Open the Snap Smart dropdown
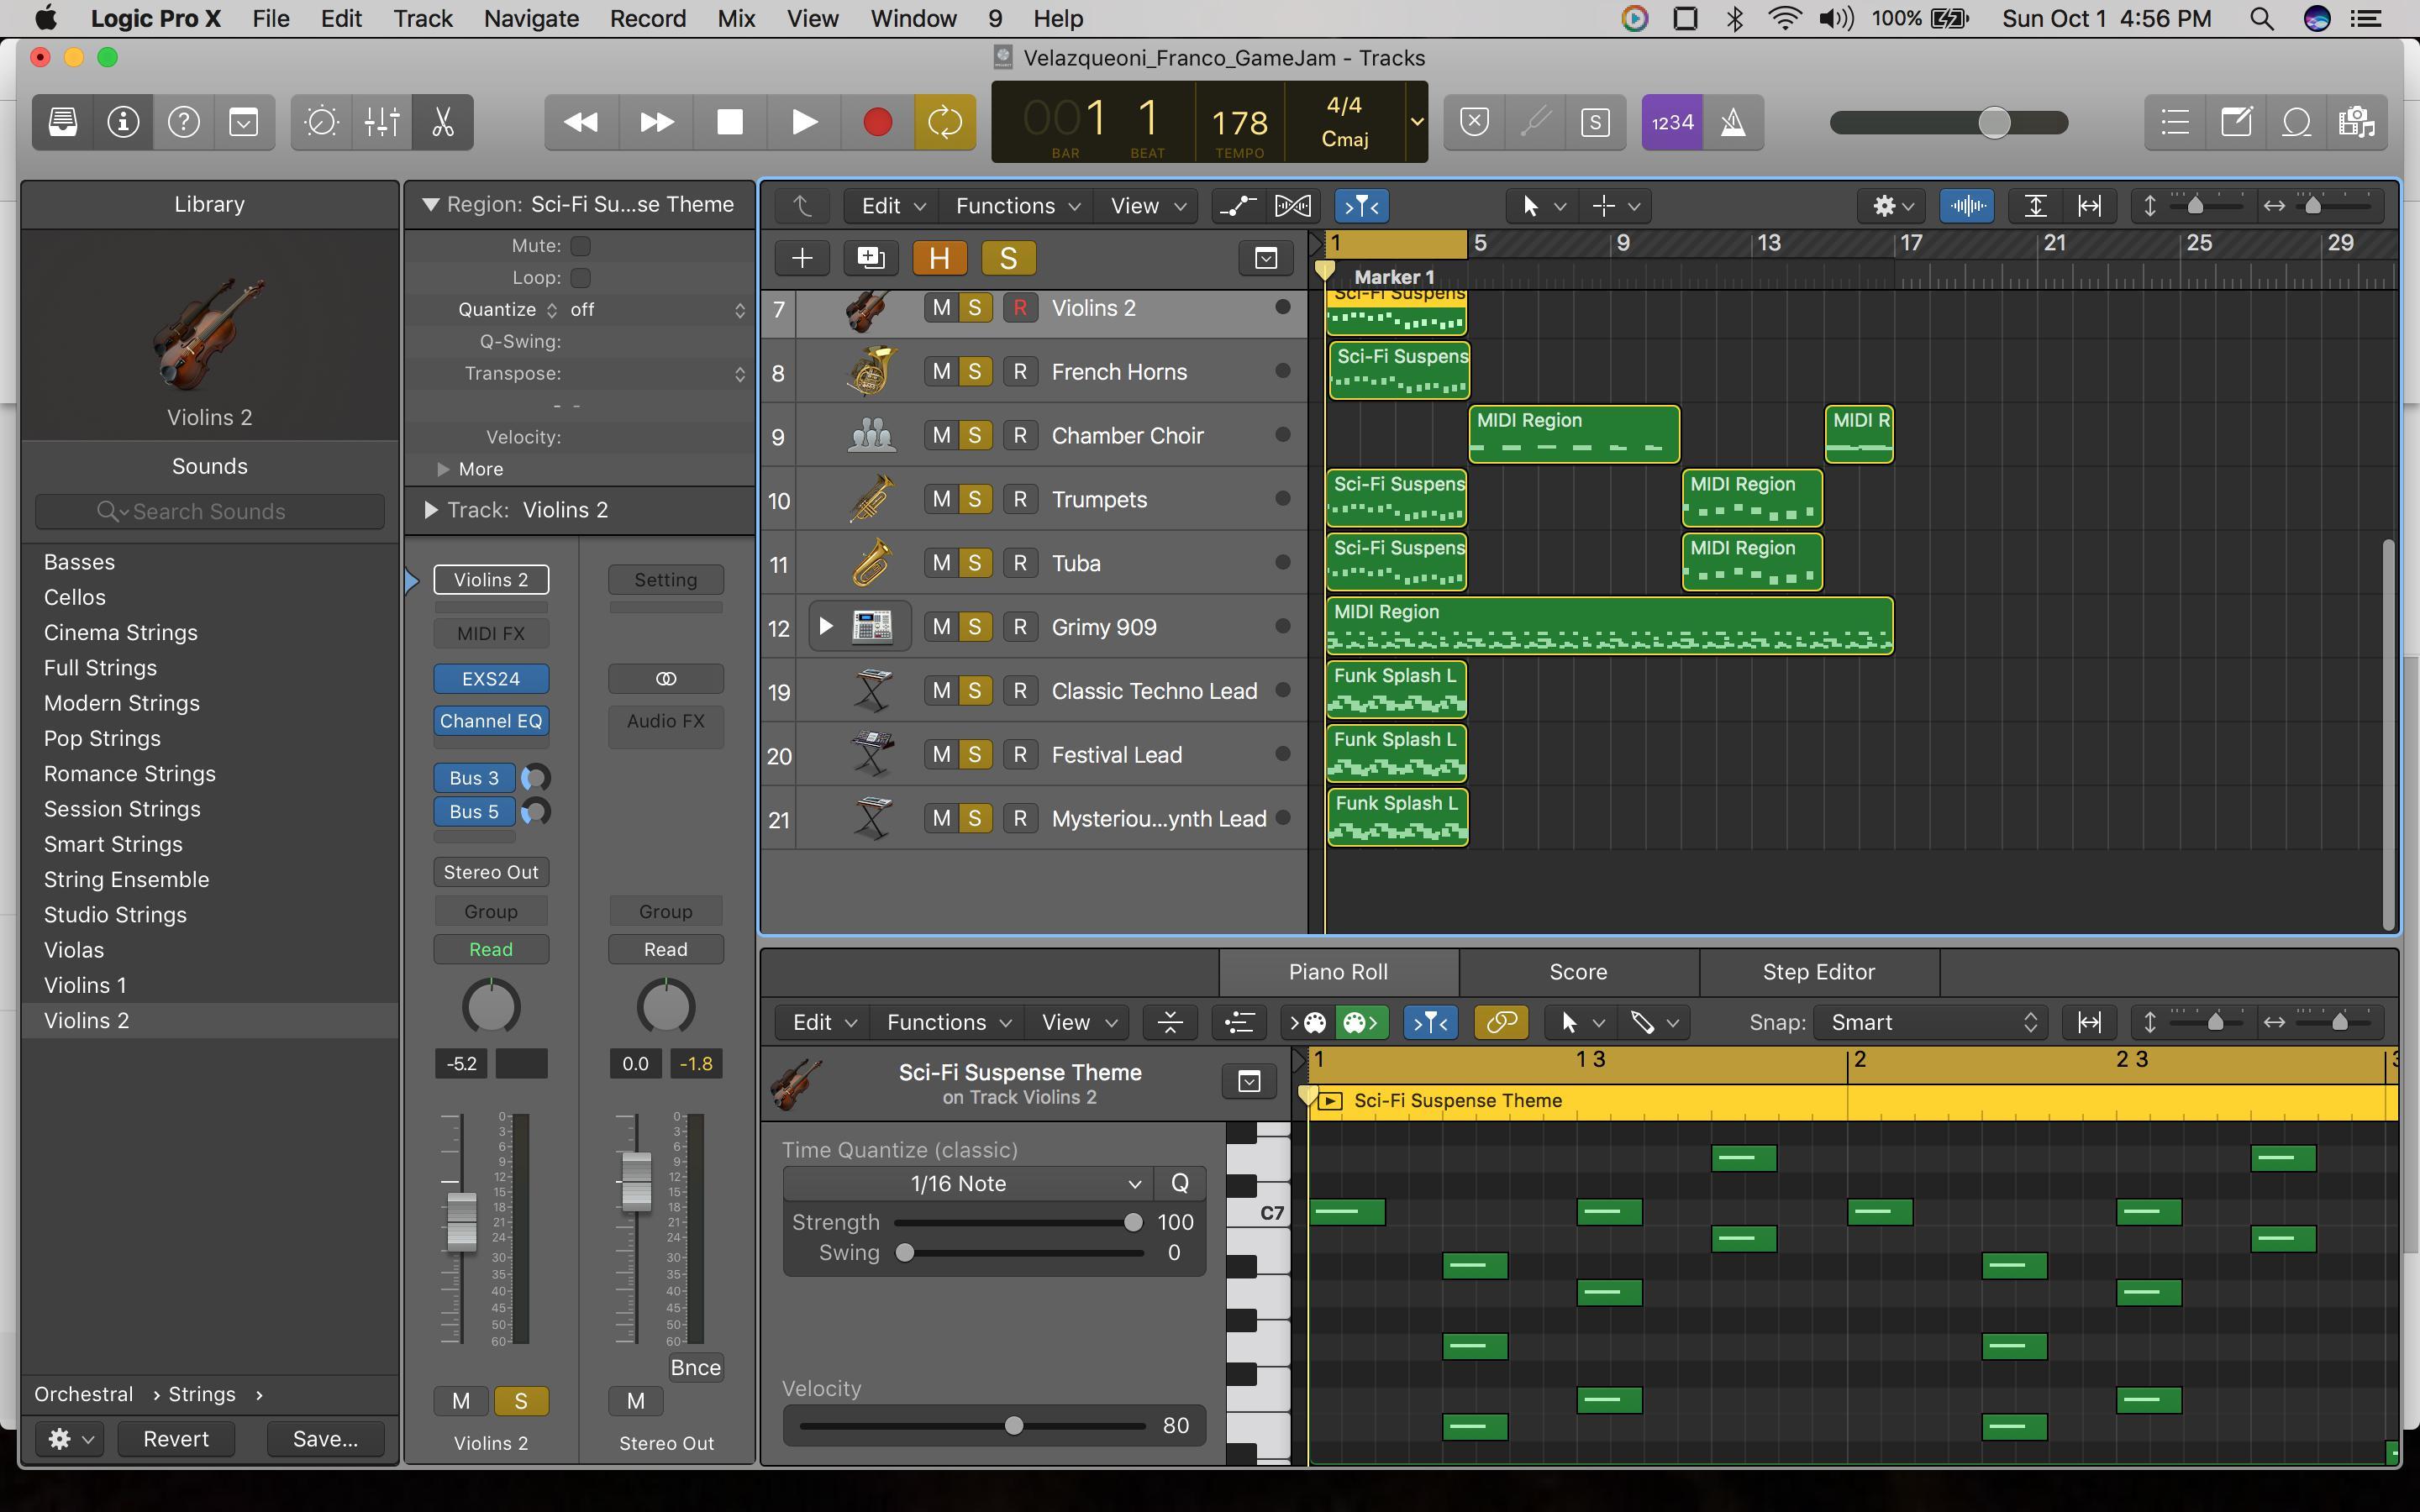 tap(1930, 1022)
